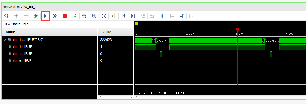Run trigger for this ILA core

pos(45,16)
